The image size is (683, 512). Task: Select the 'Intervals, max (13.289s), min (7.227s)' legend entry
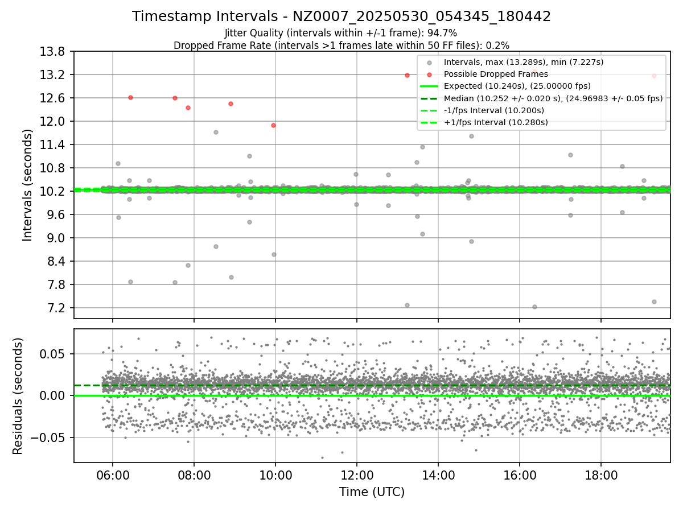point(524,62)
